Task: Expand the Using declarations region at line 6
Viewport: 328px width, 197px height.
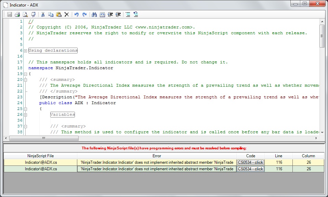Action: pyautogui.click(x=26, y=51)
